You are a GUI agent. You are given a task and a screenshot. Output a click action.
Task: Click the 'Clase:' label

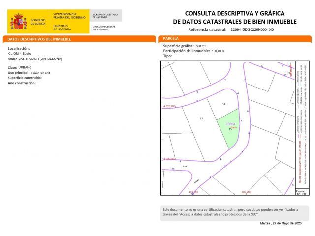(12, 68)
